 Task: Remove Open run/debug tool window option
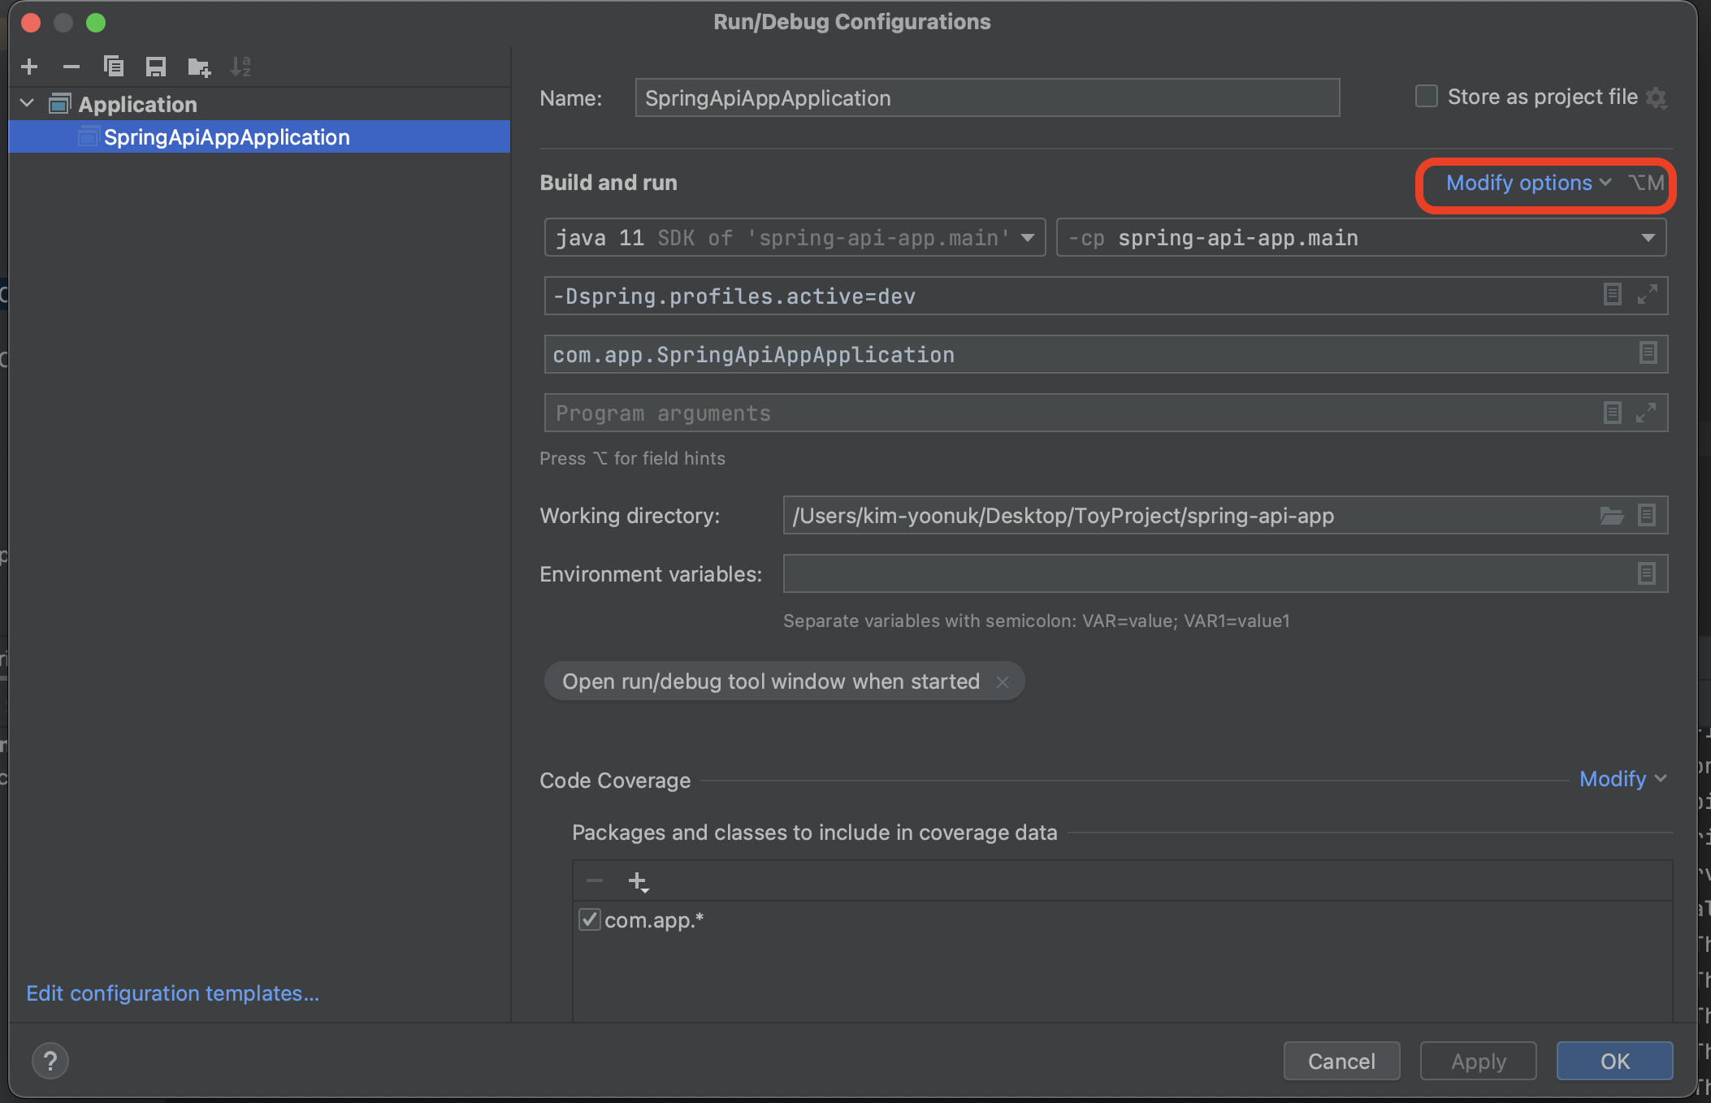coord(1003,682)
